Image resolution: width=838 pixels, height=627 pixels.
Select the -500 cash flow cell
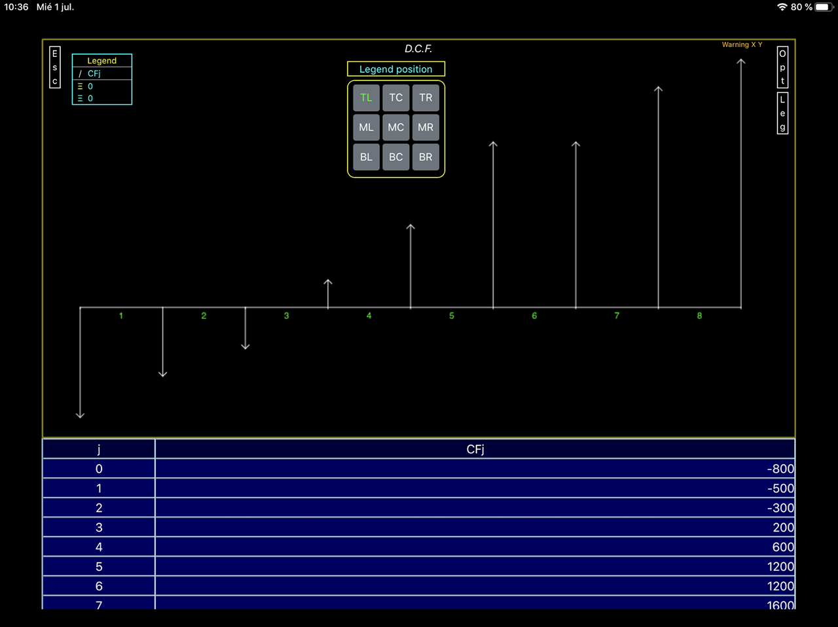pyautogui.click(x=475, y=488)
